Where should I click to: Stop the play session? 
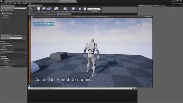[85, 9]
